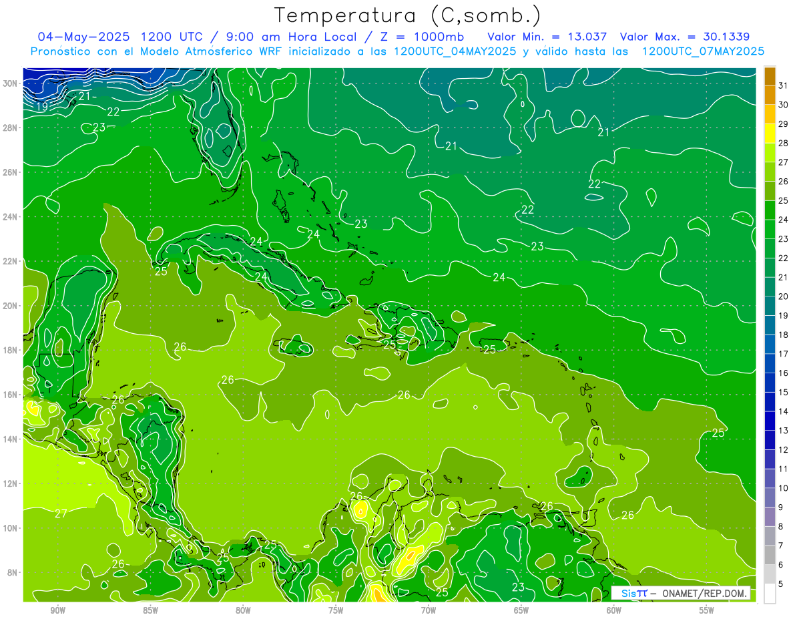The height and width of the screenshot is (619, 801).
Task: Click the 75W longitude axis label
Action: pyautogui.click(x=336, y=610)
